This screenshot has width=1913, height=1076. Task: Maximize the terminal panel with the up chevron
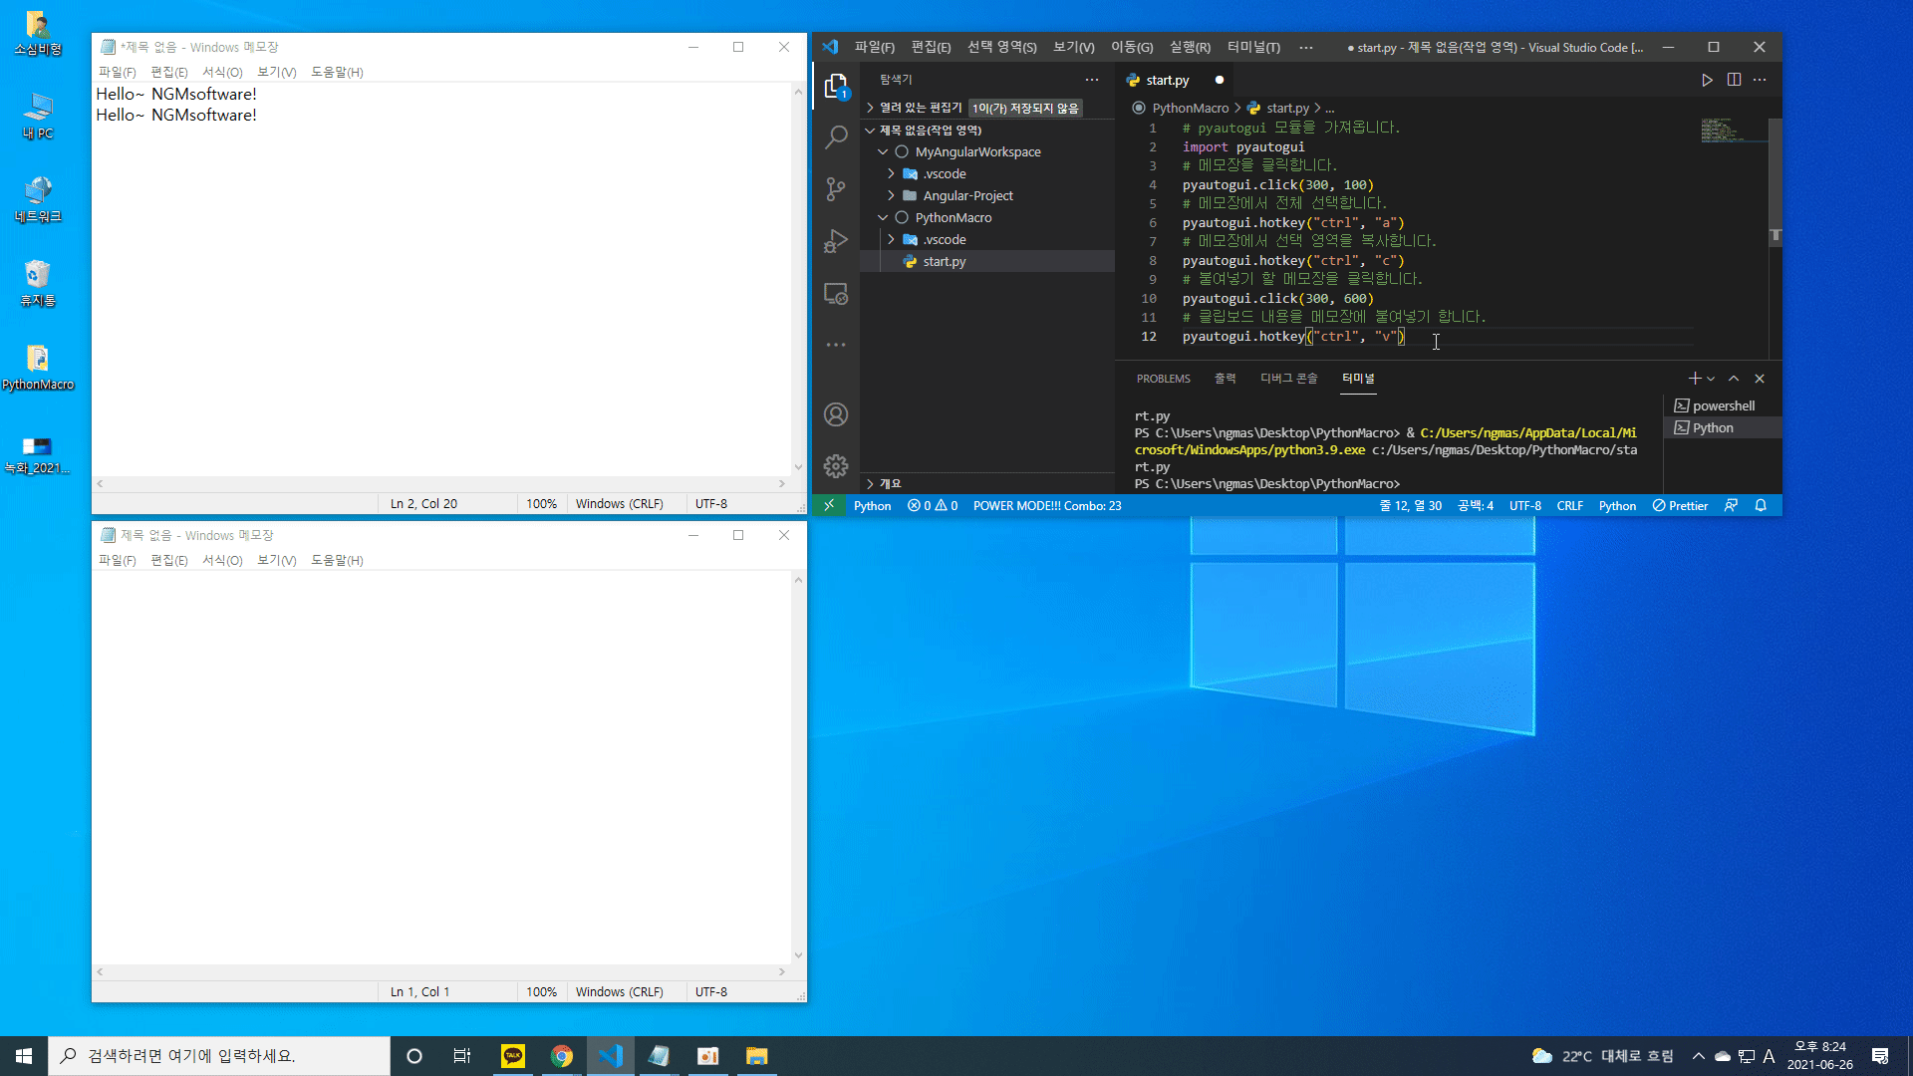tap(1734, 379)
